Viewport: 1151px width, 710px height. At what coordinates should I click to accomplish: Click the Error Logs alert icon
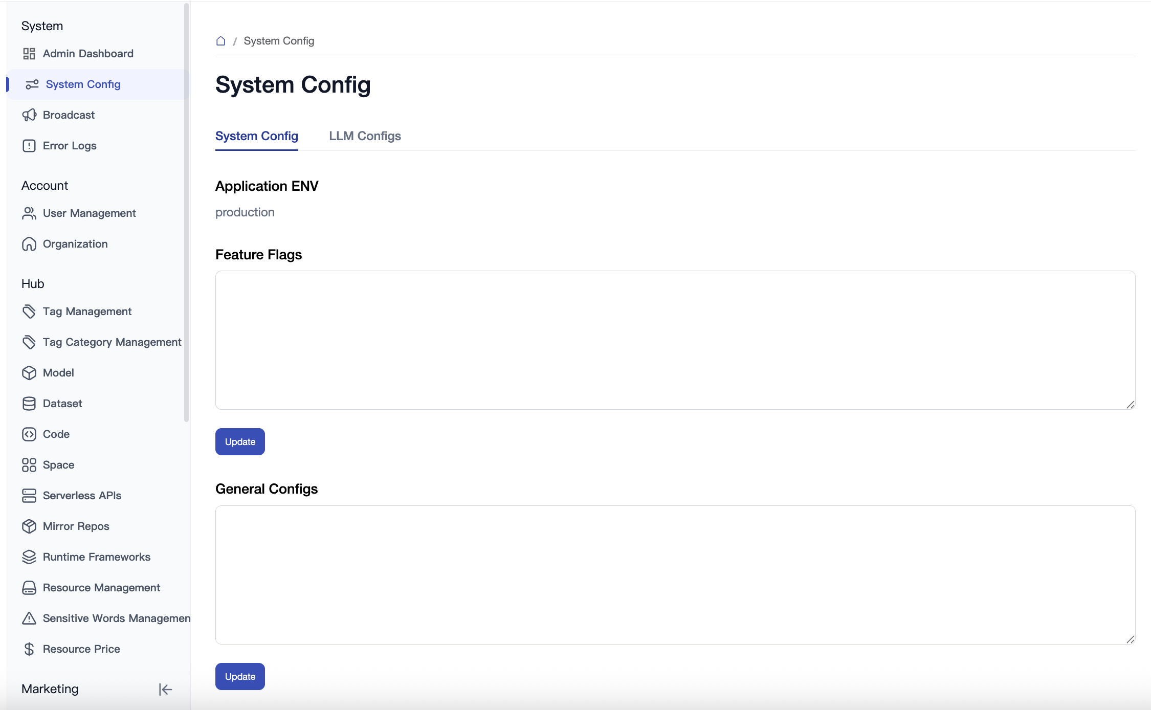29,146
